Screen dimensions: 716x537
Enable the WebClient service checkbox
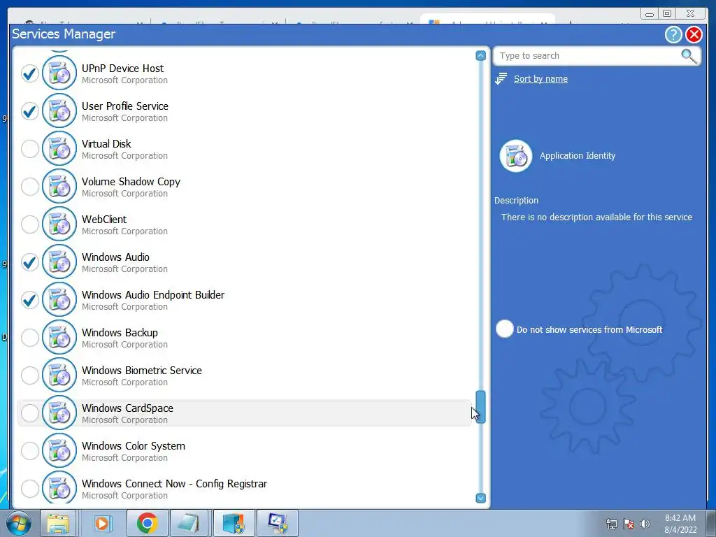pyautogui.click(x=30, y=224)
